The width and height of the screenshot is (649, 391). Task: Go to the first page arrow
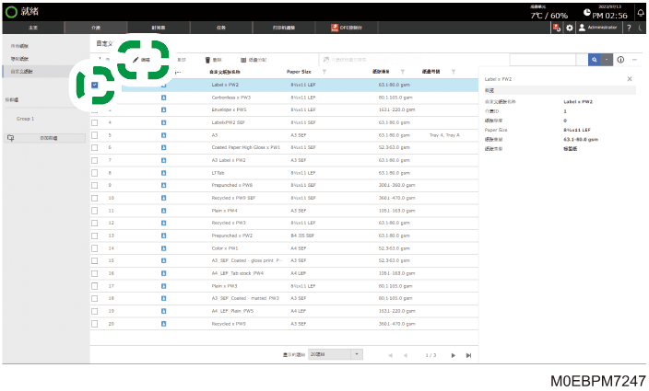390,355
